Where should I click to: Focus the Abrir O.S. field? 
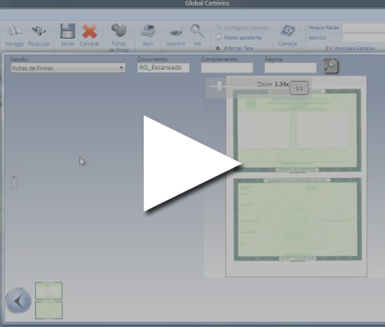click(x=363, y=38)
